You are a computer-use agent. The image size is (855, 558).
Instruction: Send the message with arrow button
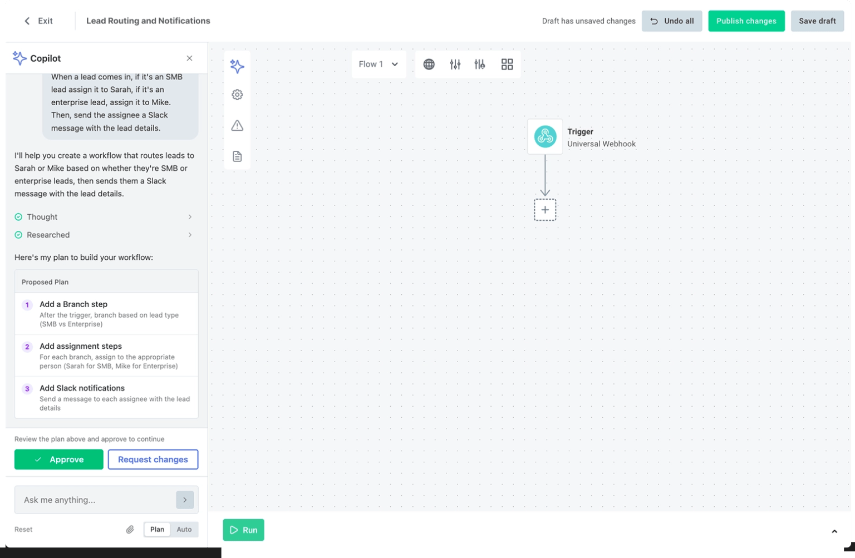click(185, 500)
